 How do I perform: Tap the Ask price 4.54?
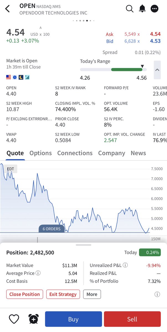155,34
